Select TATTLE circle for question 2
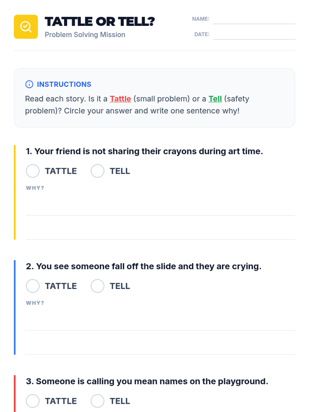The image size is (309, 412). pos(33,286)
